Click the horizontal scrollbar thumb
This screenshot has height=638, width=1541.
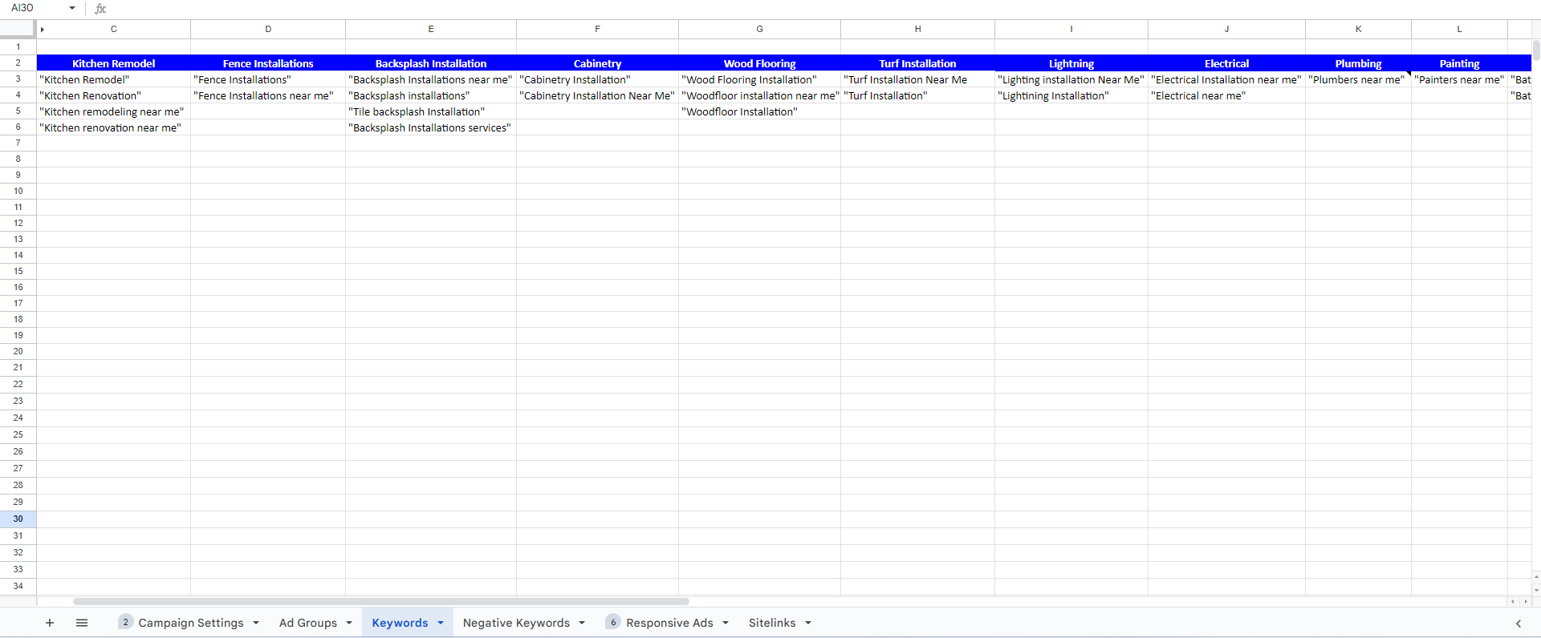pyautogui.click(x=381, y=601)
